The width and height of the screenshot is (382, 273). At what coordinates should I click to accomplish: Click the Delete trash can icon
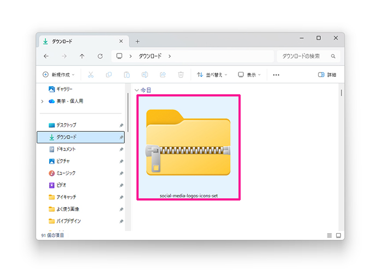point(181,75)
